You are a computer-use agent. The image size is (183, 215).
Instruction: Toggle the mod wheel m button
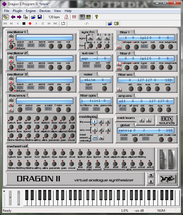coord(95,138)
